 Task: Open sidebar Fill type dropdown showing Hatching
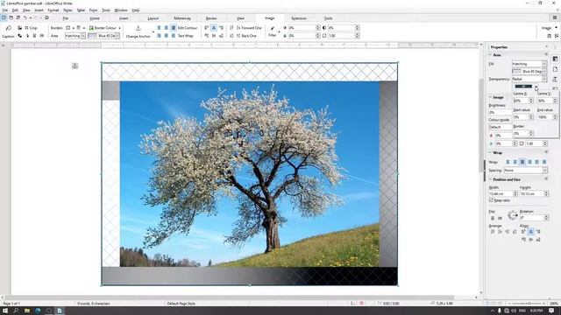click(x=529, y=64)
